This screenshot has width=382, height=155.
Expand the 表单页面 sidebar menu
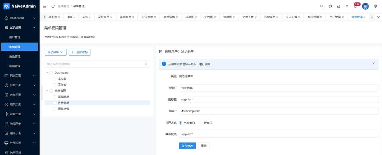point(20,95)
